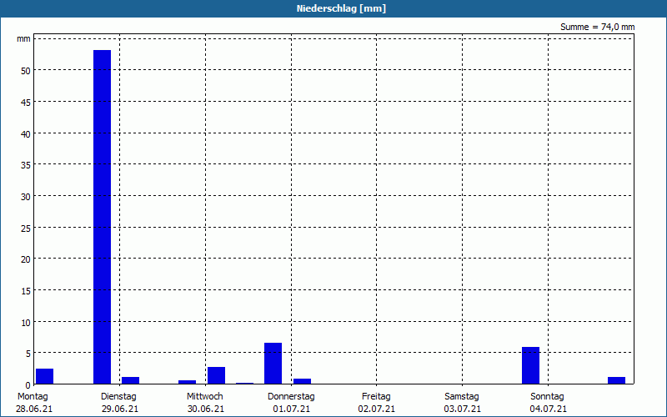
Task: Click the Summe = 74,0 mm label
Action: click(597, 28)
